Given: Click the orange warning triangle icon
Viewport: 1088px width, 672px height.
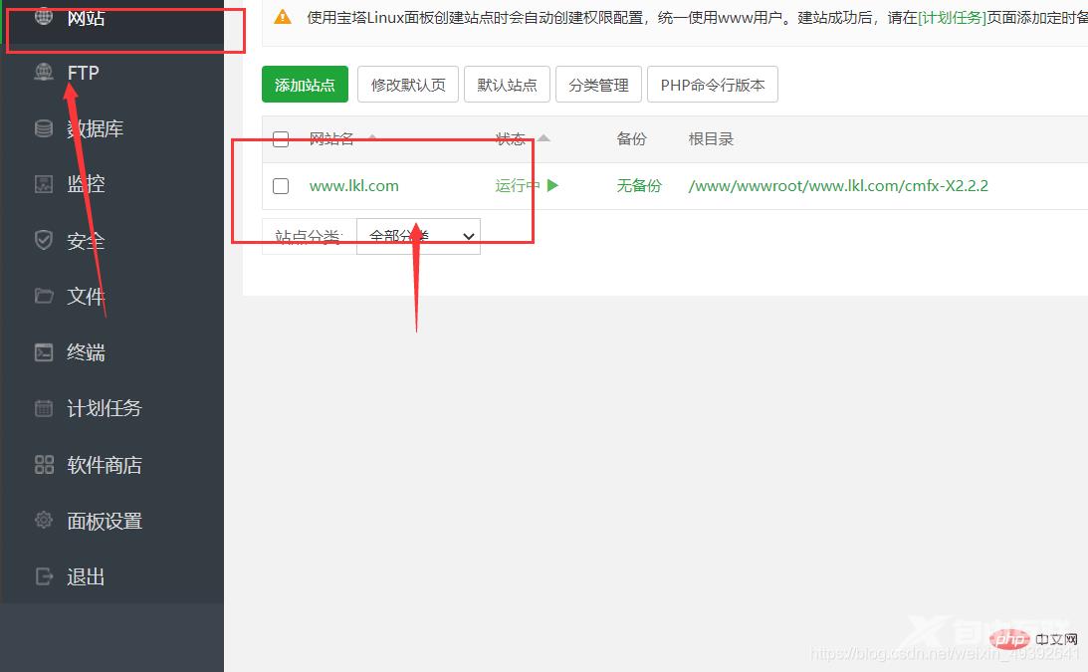Looking at the screenshot, I should click(281, 17).
